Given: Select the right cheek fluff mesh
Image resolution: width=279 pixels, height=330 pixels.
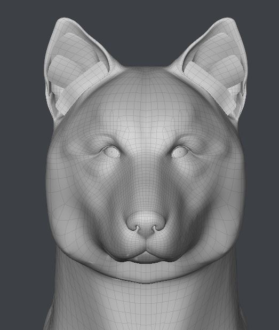Looking at the screenshot, I should coord(223,210).
